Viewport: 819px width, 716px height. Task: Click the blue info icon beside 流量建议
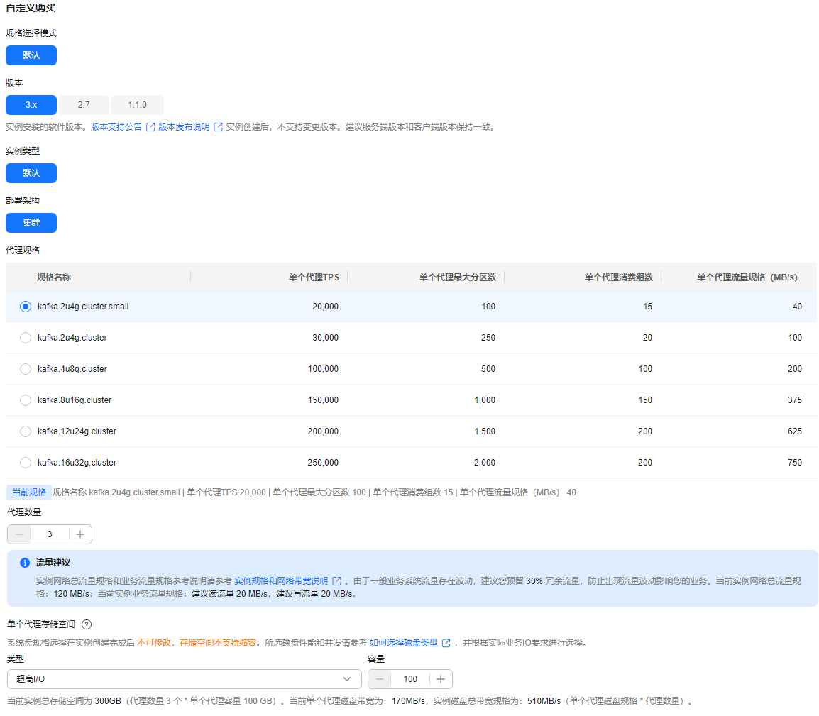coord(25,563)
